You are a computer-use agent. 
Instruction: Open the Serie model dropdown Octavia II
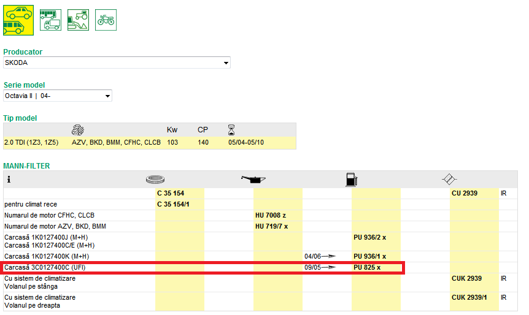click(58, 96)
